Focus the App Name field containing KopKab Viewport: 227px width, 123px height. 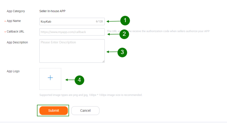click(x=72, y=22)
